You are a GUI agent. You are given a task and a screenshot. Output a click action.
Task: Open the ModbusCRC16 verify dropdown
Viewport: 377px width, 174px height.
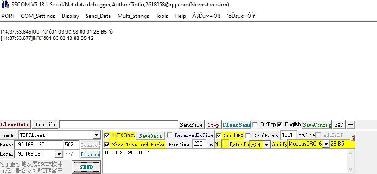point(326,144)
